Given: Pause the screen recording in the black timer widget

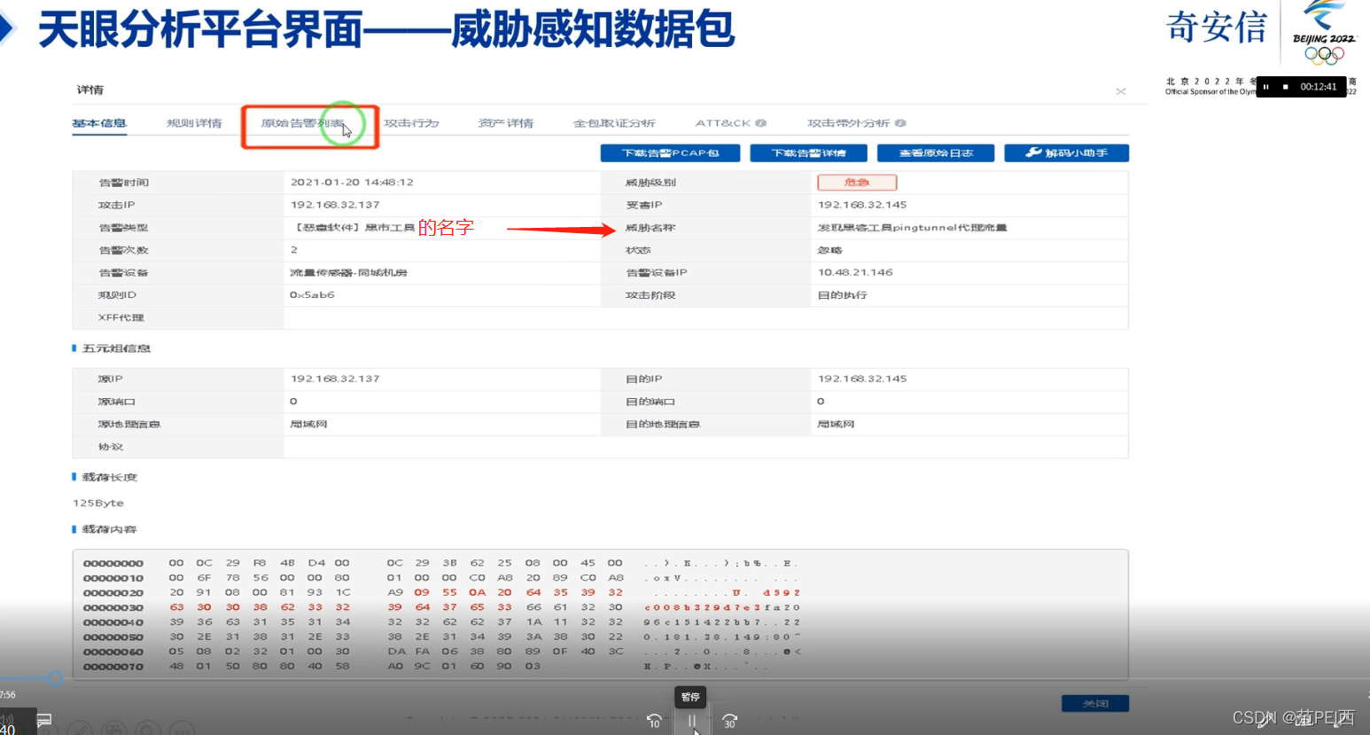Looking at the screenshot, I should coord(1266,87).
